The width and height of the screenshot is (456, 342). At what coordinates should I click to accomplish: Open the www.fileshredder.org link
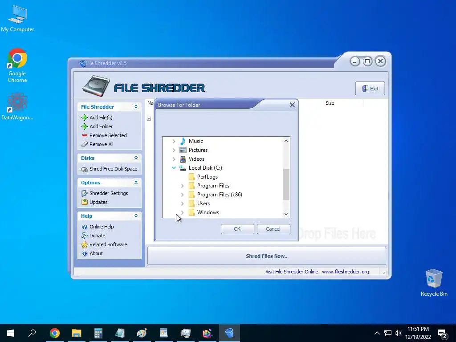pos(346,272)
